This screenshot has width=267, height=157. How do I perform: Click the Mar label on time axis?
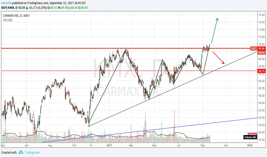131,146
